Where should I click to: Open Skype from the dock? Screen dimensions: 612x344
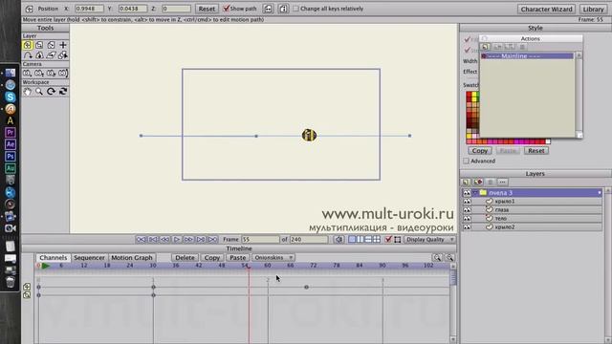(11, 97)
